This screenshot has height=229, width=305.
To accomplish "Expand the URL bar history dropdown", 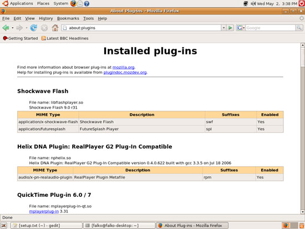I will pos(223,28).
